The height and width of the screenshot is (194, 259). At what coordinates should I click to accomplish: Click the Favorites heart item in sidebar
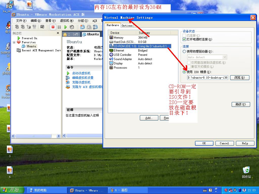[x=26, y=42]
